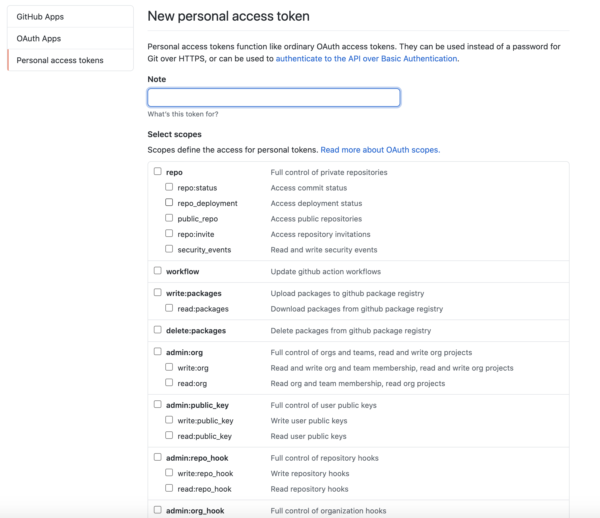Tick the repo_deployment checkbox
600x518 pixels.
169,202
